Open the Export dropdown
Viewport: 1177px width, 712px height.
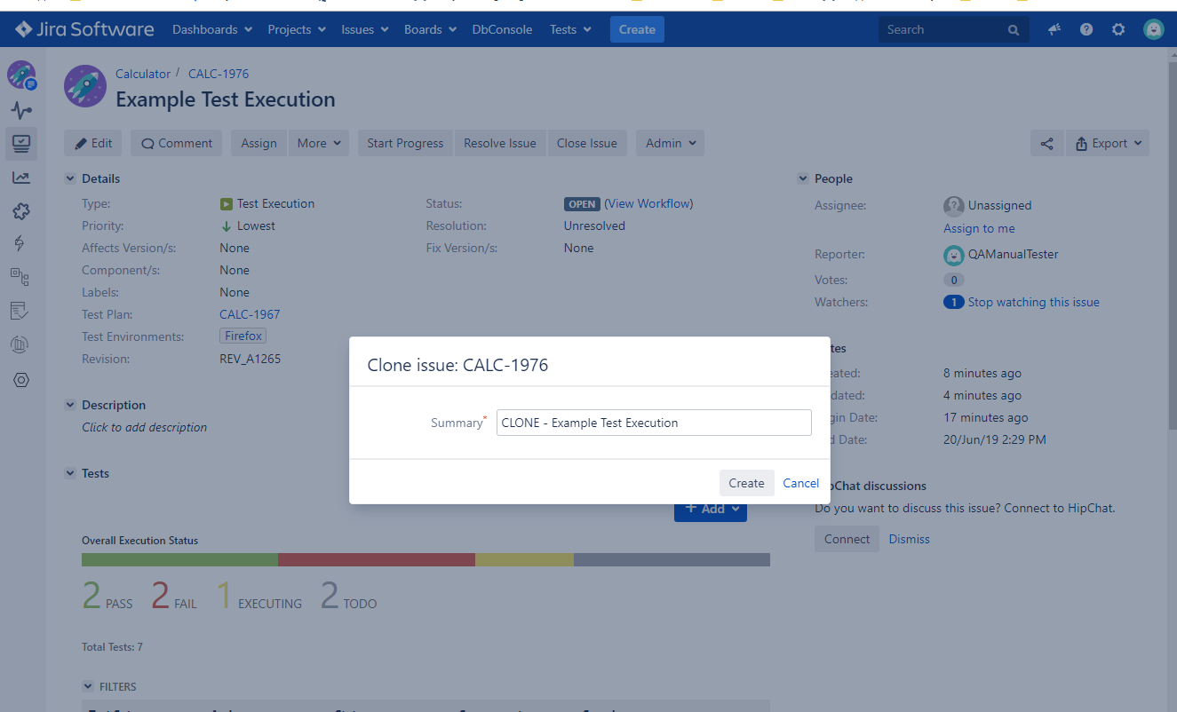[1108, 143]
